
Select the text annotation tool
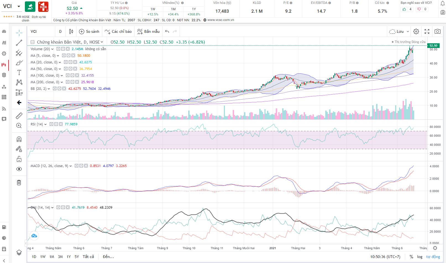(19, 73)
